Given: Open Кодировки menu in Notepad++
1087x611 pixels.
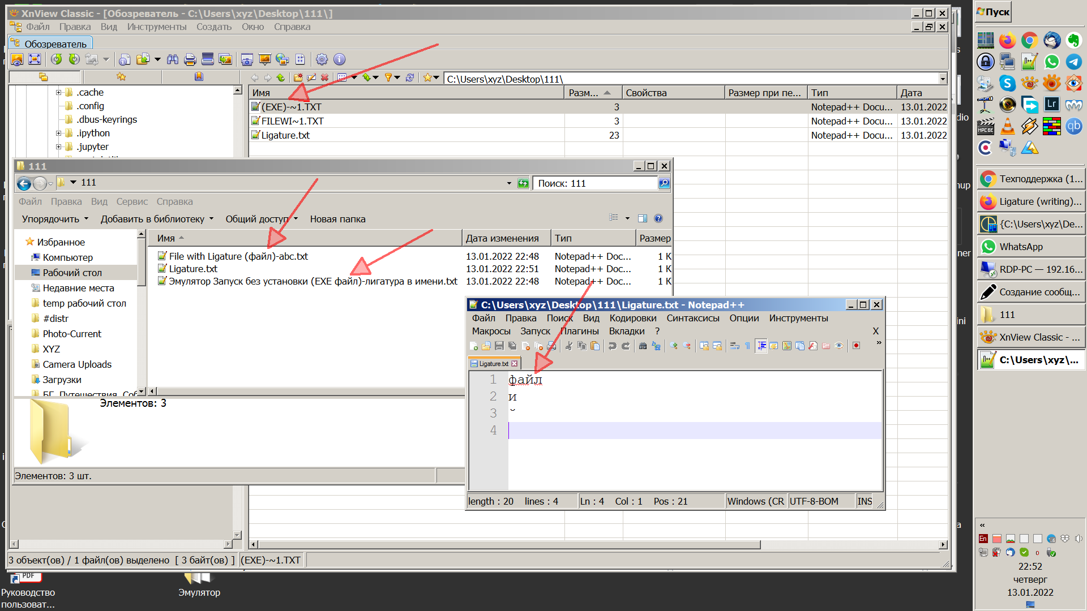Looking at the screenshot, I should [632, 318].
